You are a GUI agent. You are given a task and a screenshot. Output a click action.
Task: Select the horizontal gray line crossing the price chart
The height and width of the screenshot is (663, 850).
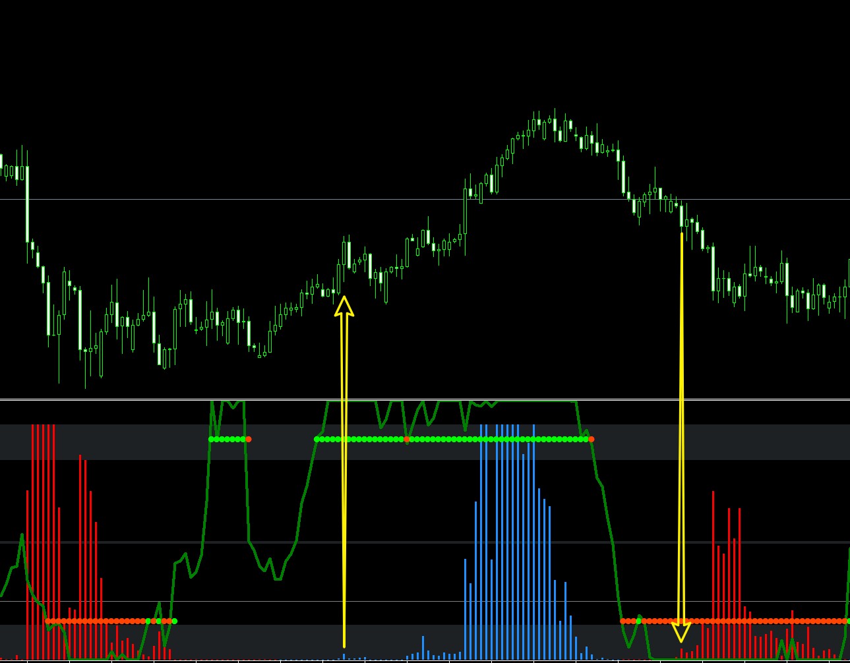tap(425, 199)
